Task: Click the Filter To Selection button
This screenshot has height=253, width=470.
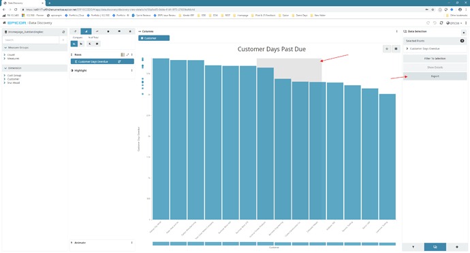Action: point(435,59)
